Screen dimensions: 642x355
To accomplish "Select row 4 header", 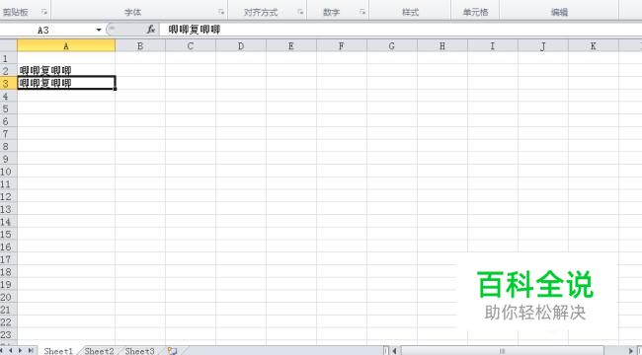I will click(x=8, y=96).
